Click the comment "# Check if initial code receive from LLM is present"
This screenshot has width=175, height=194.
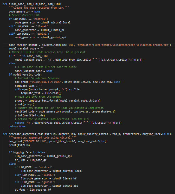47,52
